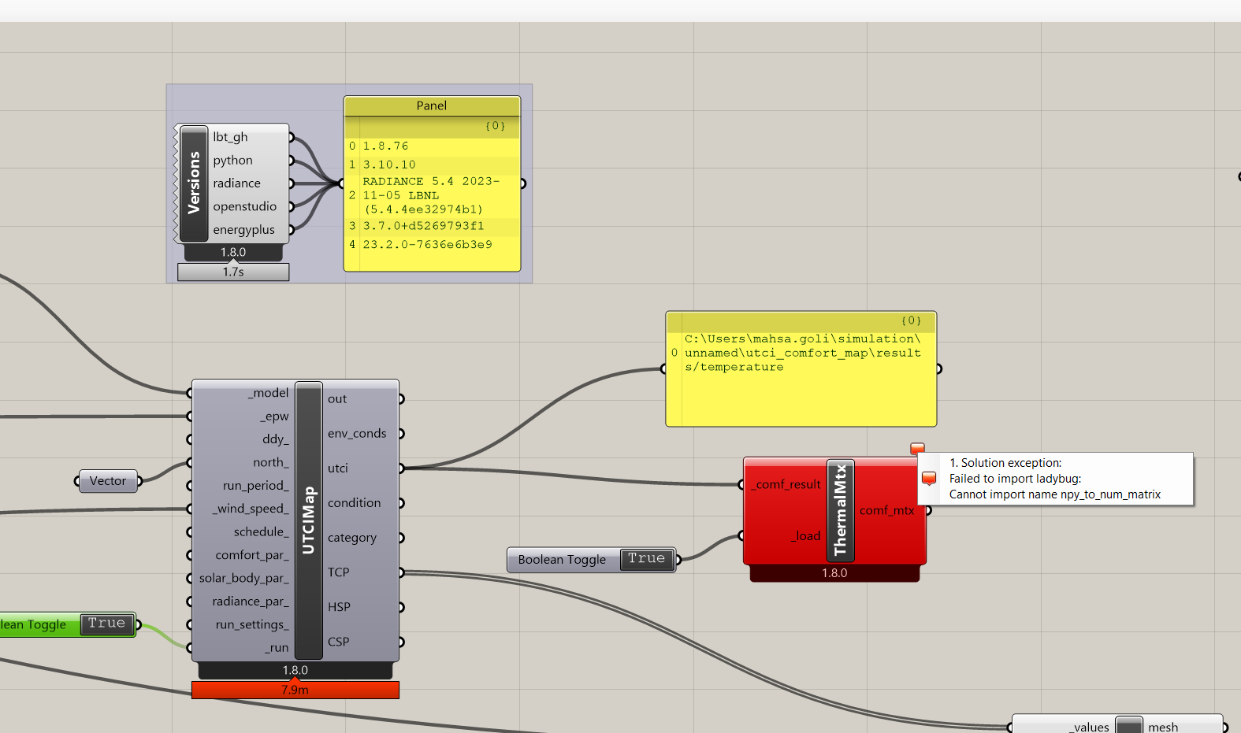This screenshot has height=733, width=1241.
Task: Toggle the green Boolean Toggle True value
Action: pos(107,624)
